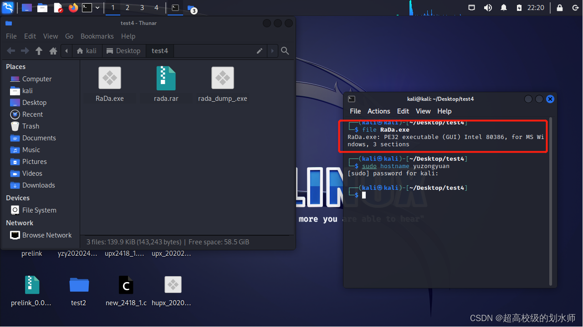Screen dimensions: 583x327
Task: Click the network display tray icon
Action: [x=472, y=8]
